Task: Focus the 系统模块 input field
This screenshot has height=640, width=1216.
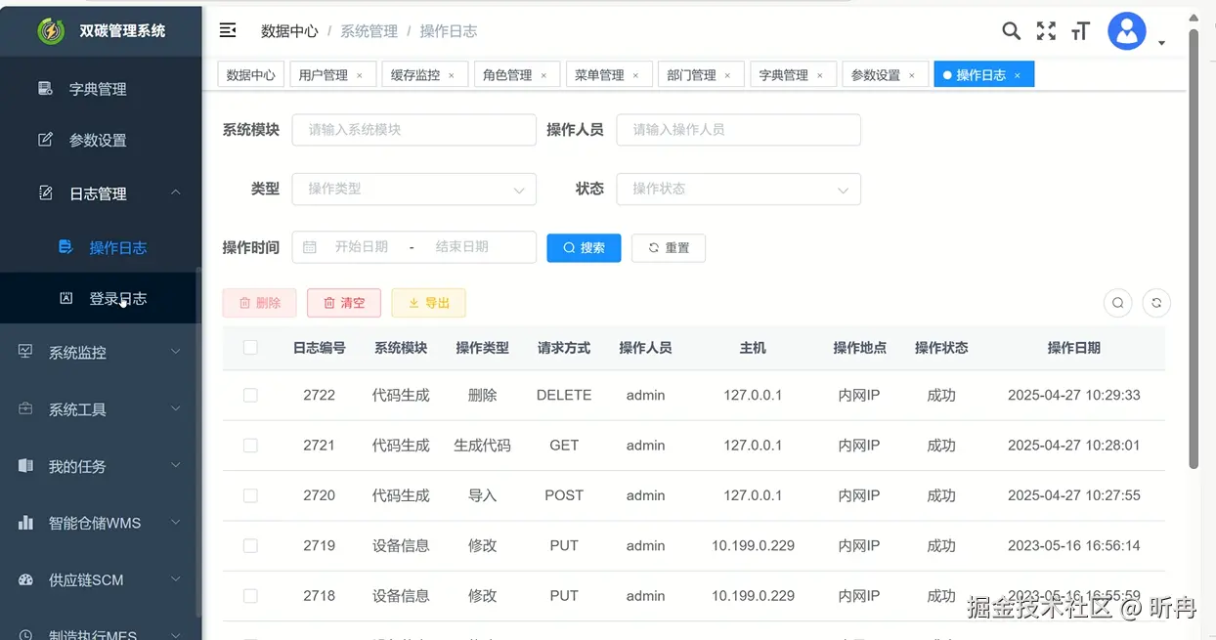Action: coord(413,129)
